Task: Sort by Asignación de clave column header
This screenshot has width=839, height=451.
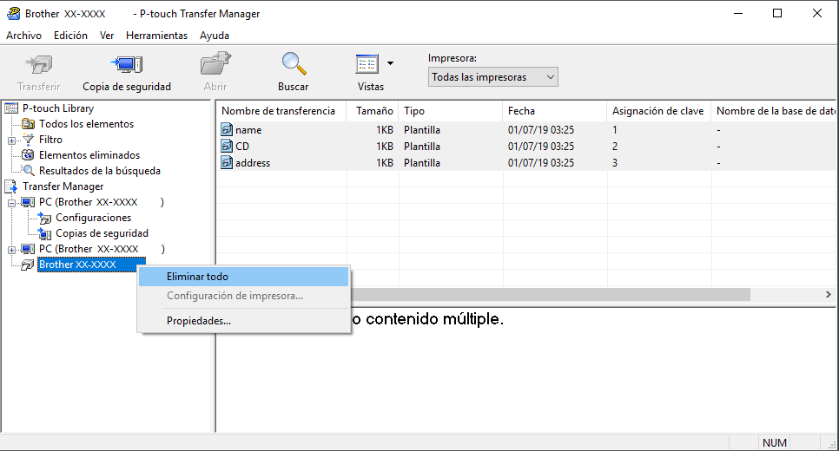Action: pos(658,111)
